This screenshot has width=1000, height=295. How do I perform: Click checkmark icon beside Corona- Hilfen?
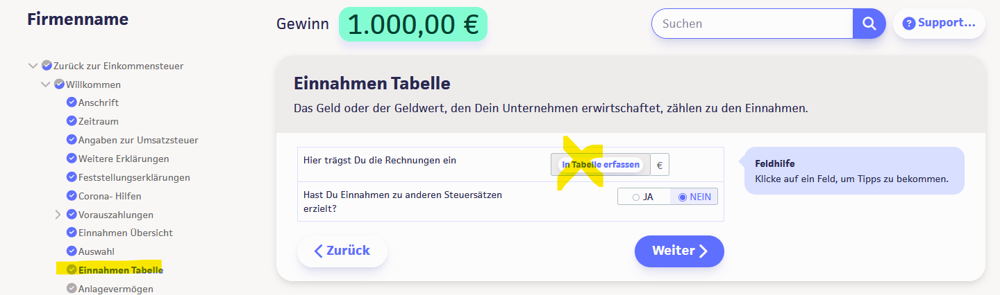coord(72,196)
